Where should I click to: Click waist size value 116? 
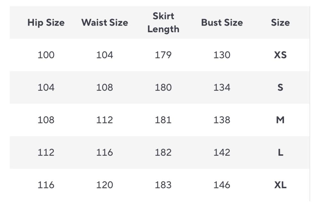point(105,152)
